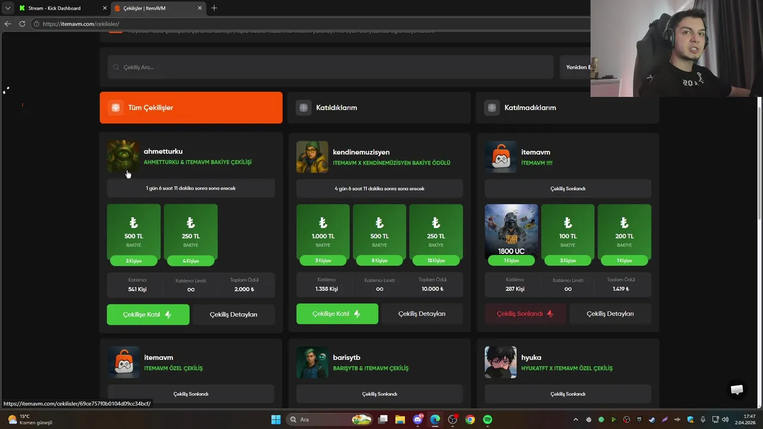Open Task View from the taskbar

point(383,419)
